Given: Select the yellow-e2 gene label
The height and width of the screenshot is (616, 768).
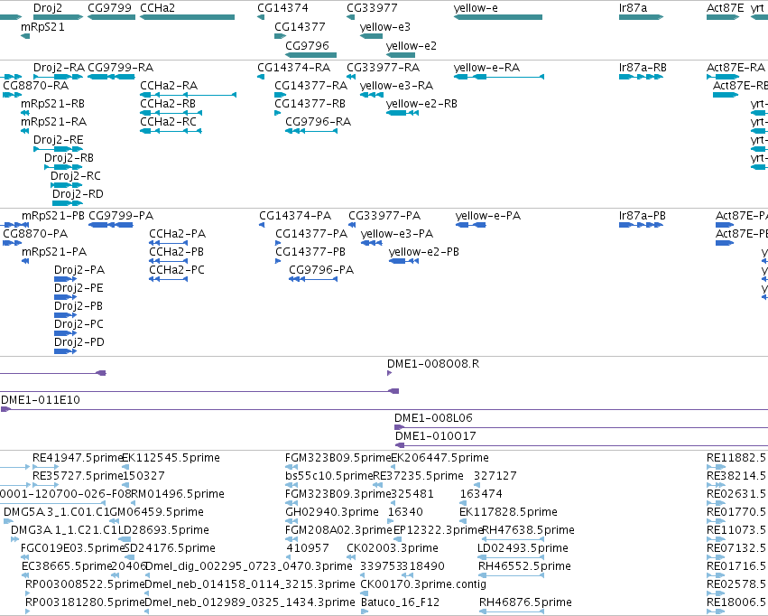Looking at the screenshot, I should [411, 45].
